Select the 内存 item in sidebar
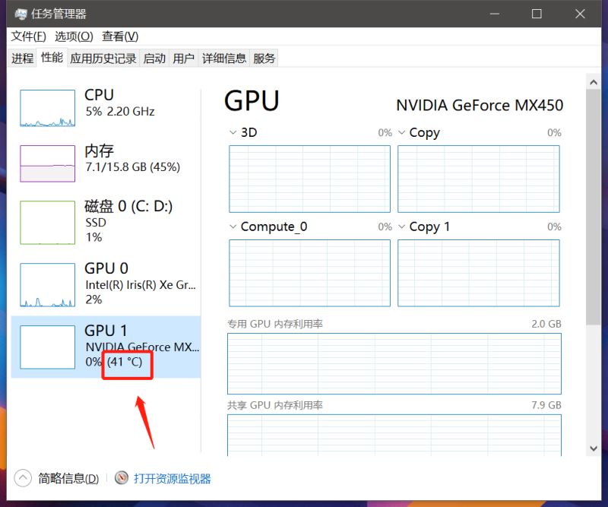The image size is (608, 507). [106, 163]
